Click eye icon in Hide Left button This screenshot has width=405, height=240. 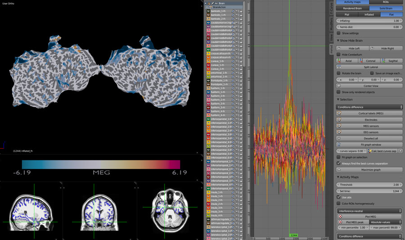pyautogui.click(x=339, y=48)
